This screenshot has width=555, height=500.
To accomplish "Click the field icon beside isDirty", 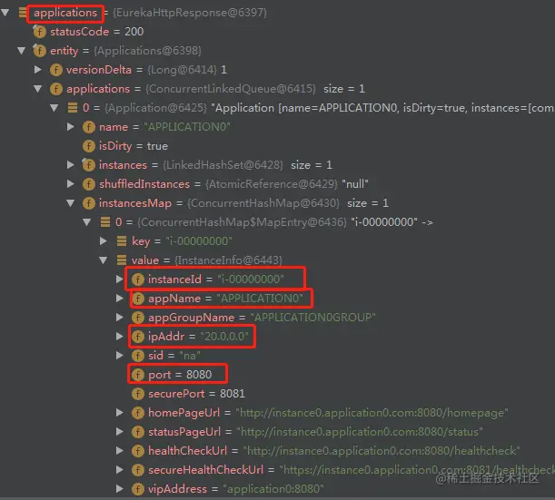I will click(x=88, y=146).
